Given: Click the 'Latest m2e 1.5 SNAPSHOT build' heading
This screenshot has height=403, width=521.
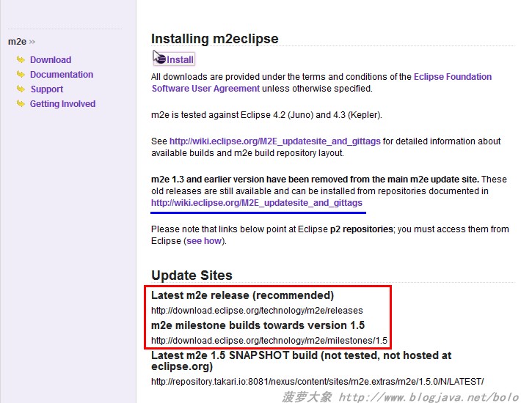Looking at the screenshot, I should click(x=301, y=361).
